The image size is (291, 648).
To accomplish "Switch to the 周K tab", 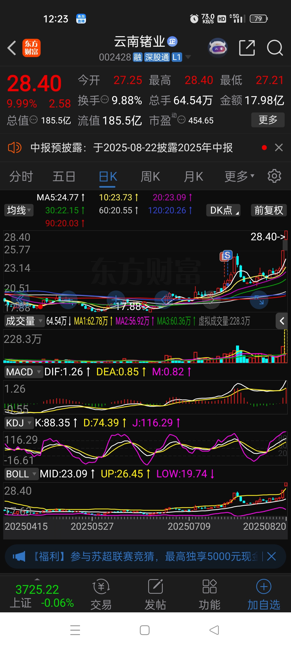I will click(150, 177).
